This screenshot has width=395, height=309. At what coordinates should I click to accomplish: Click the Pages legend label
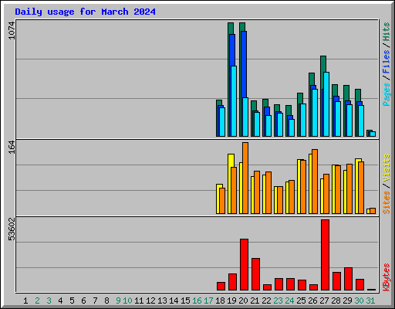386,94
